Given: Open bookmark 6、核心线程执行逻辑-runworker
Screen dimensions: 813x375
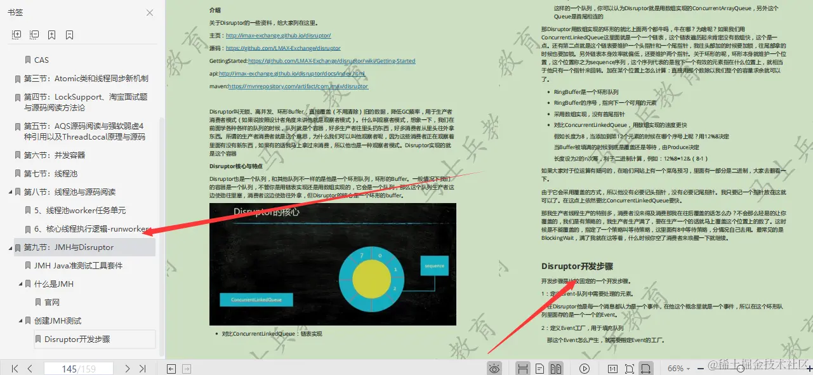Looking at the screenshot, I should click(93, 229).
